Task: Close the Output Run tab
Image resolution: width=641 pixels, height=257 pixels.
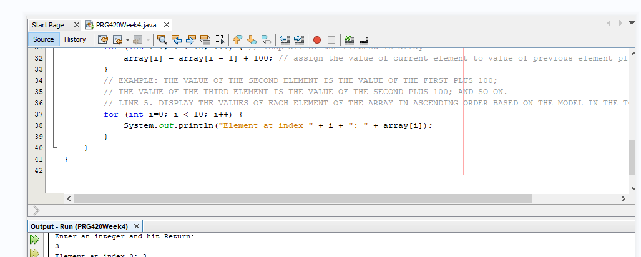Action: coord(137,226)
